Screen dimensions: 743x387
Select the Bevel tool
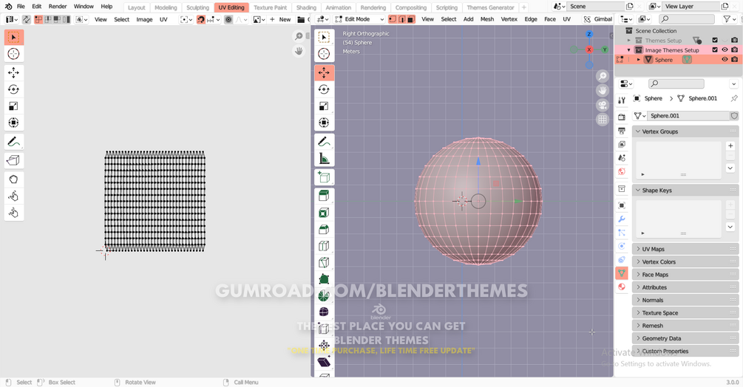[324, 230]
